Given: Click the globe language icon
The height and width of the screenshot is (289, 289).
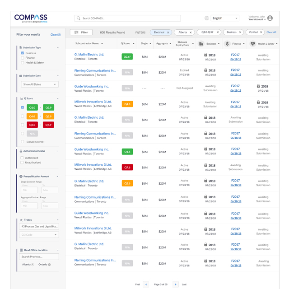Looking at the screenshot, I should click(x=207, y=18).
